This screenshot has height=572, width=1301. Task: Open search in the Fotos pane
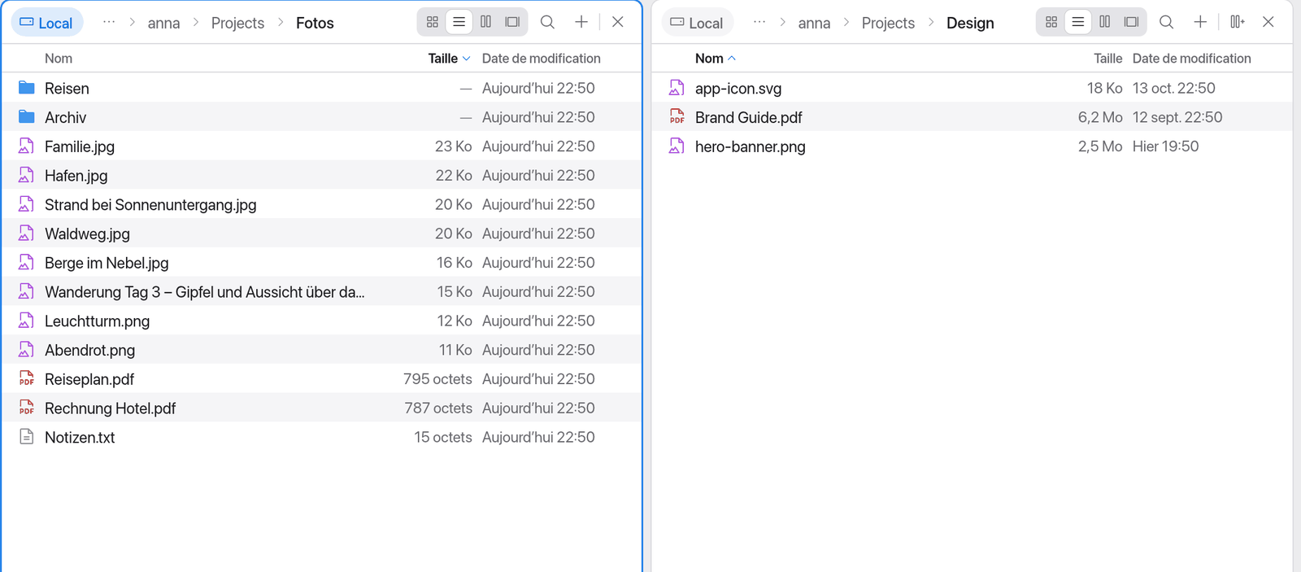[x=548, y=22]
